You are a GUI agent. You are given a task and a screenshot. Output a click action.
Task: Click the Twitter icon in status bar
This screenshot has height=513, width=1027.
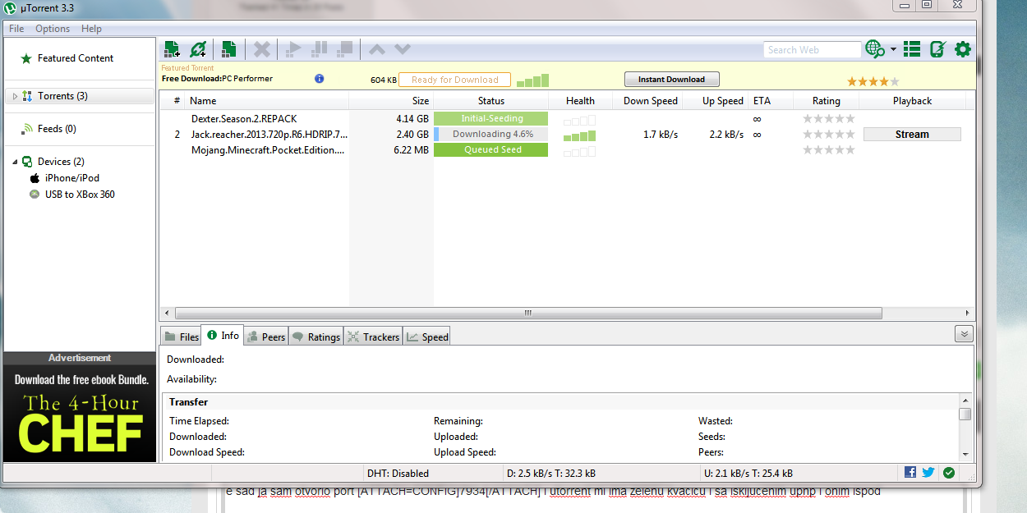[x=928, y=472]
